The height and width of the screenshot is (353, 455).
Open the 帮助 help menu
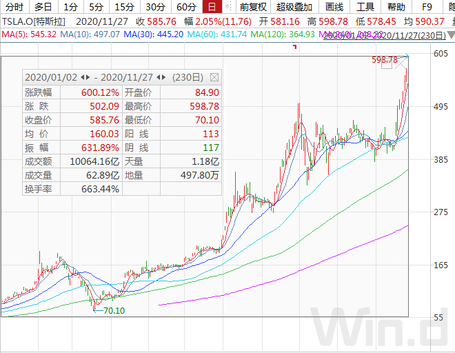tap(396, 7)
